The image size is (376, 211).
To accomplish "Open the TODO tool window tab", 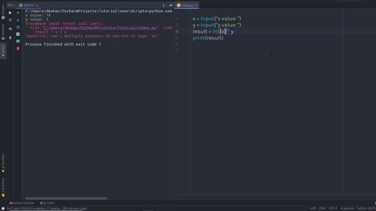I will coord(47,203).
